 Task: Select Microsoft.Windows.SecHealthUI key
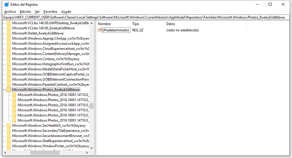49,126
